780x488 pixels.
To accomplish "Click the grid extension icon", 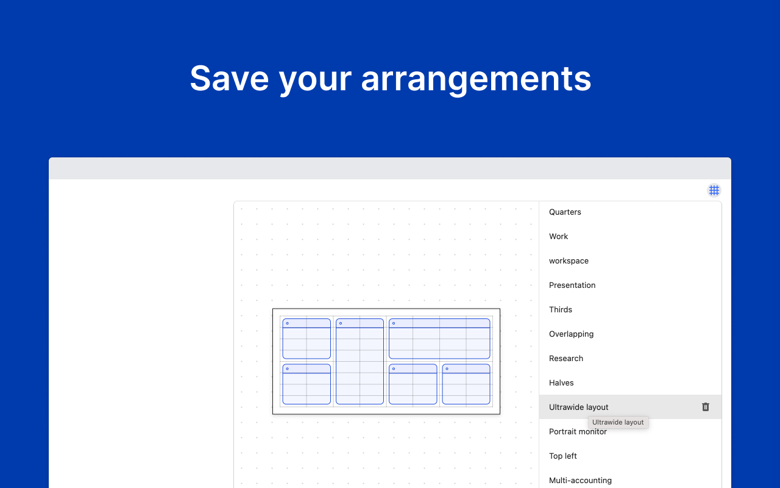I will [x=714, y=190].
